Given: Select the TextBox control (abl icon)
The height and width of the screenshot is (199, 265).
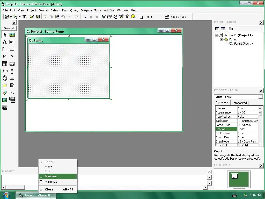Looking at the screenshot, I should click(x=12, y=42).
